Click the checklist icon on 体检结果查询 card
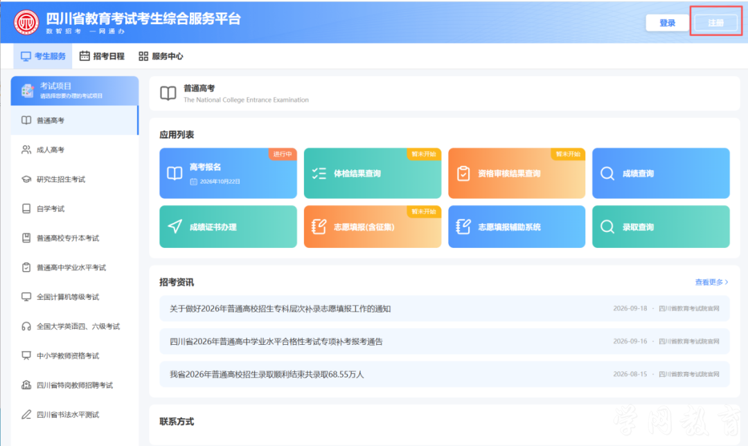 pyautogui.click(x=319, y=173)
